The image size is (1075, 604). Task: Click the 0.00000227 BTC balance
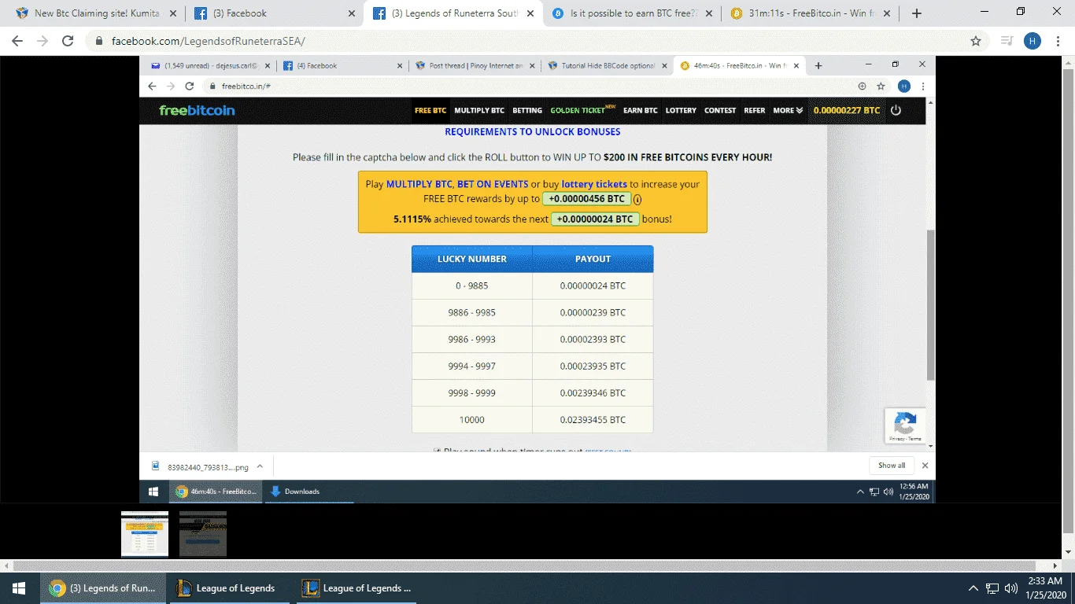[x=847, y=110]
